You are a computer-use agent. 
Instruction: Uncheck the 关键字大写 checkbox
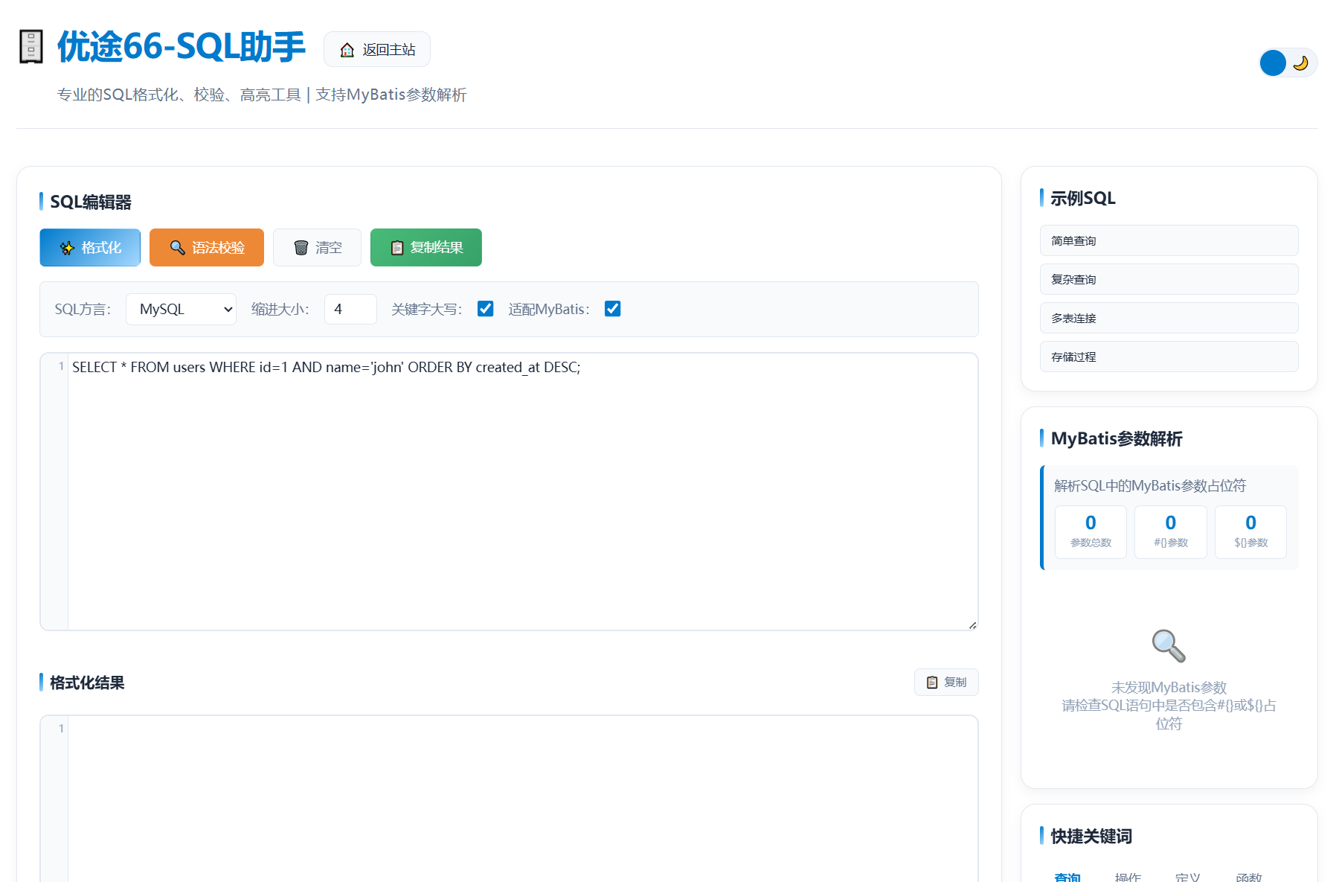486,309
